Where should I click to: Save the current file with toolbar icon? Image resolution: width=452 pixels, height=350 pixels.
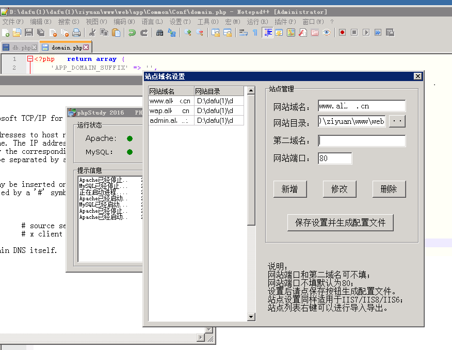coord(29,33)
